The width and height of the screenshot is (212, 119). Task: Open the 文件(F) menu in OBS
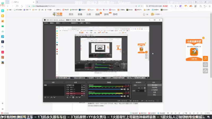46,23
